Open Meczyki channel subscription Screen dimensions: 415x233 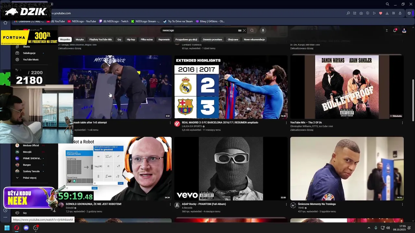pyautogui.click(x=27, y=152)
